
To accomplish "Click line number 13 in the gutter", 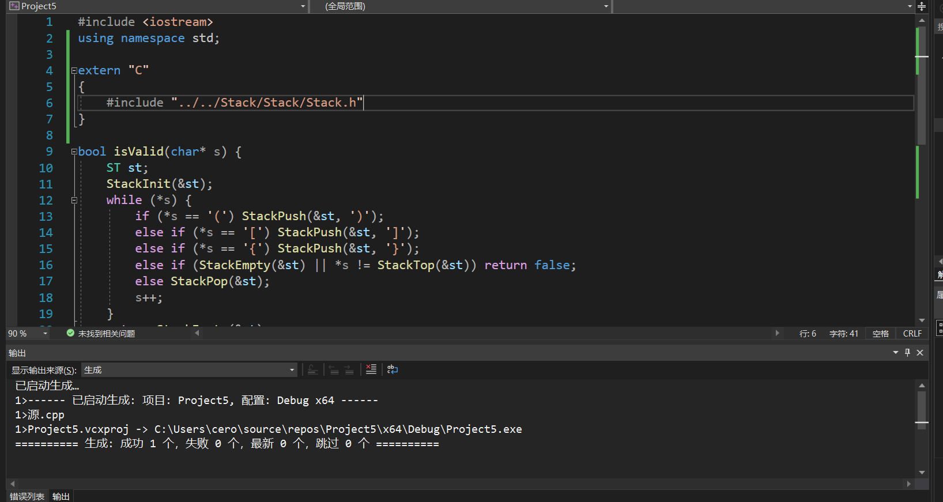I will pyautogui.click(x=46, y=217).
